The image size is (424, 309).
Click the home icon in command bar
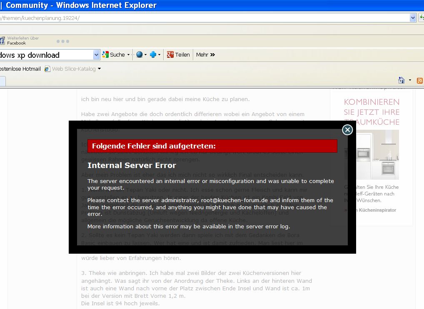pos(402,80)
